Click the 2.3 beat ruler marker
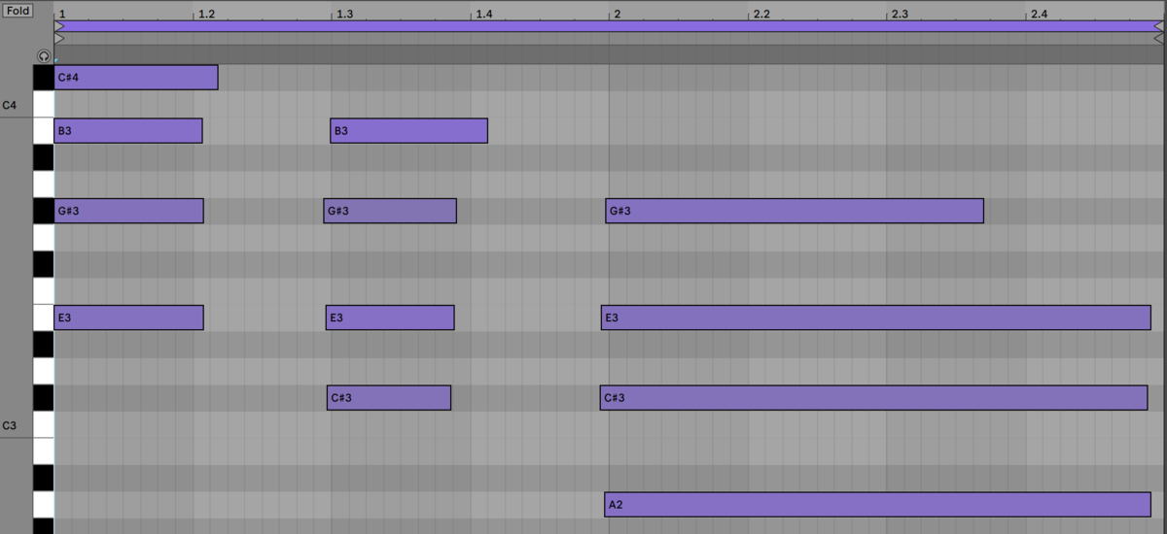This screenshot has height=534, width=1167. point(901,15)
